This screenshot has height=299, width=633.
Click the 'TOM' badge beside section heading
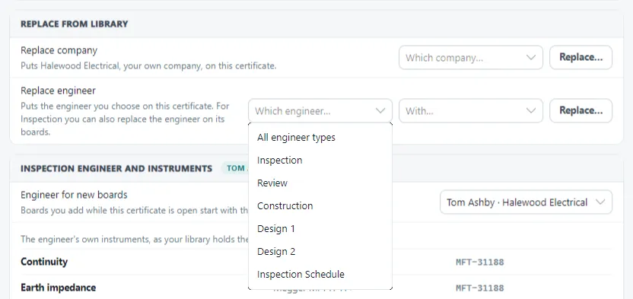click(234, 168)
